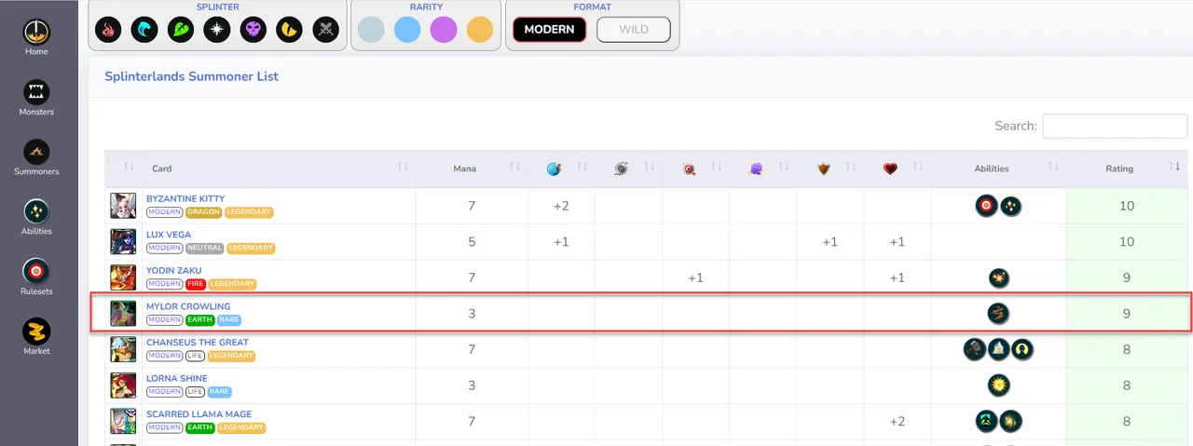
Task: Click Lorna Shine's divine shield ability icon
Action: (x=999, y=385)
